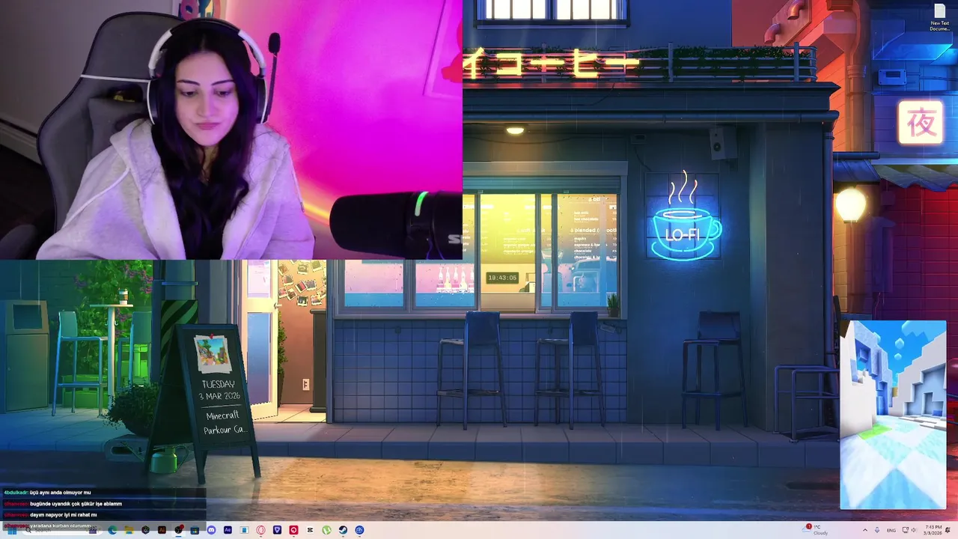Click the Minecraft parkour gameplay thumbnail
The height and width of the screenshot is (539, 958).
[893, 415]
